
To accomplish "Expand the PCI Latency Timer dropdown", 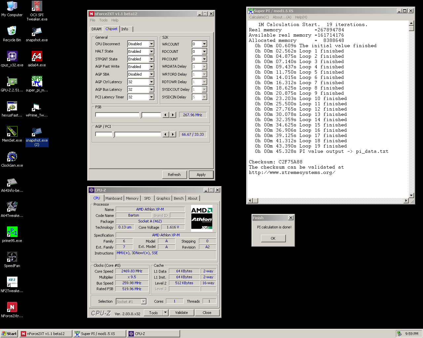I will pos(151,97).
